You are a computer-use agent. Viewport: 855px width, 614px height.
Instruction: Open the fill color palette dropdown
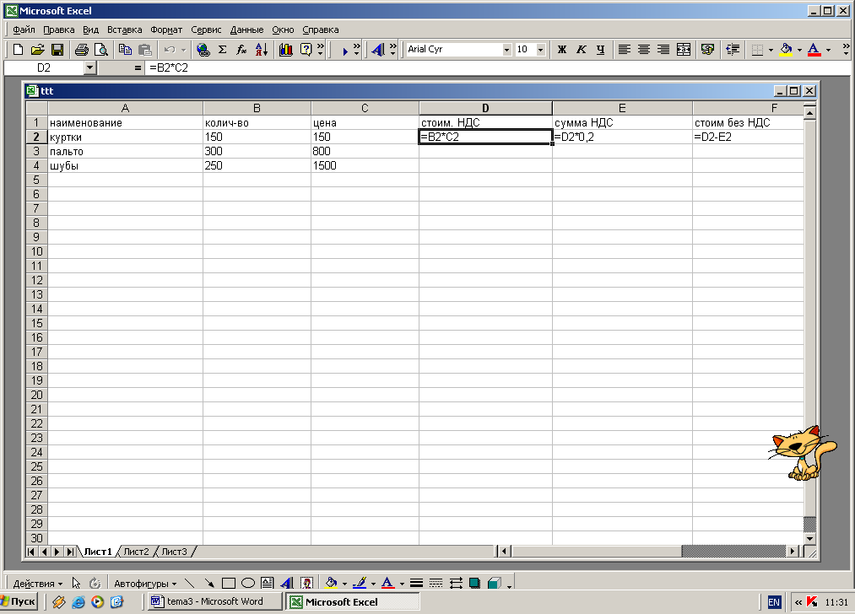pos(799,50)
